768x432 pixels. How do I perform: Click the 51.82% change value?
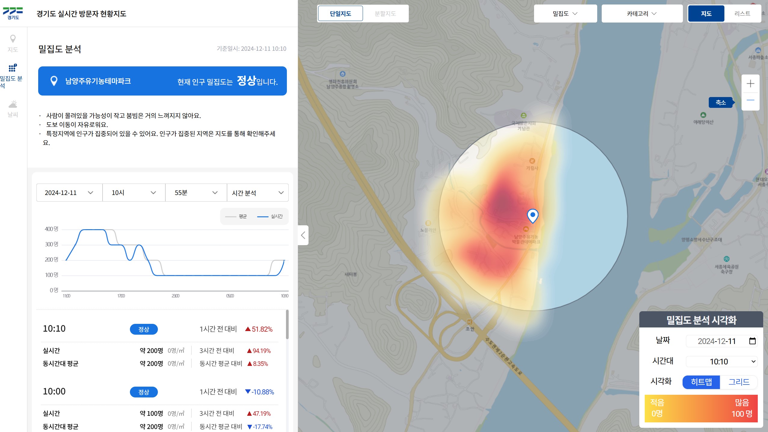pos(262,329)
